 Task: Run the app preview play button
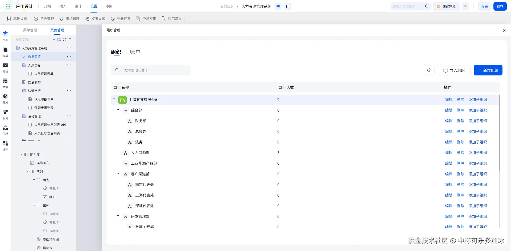[465, 6]
